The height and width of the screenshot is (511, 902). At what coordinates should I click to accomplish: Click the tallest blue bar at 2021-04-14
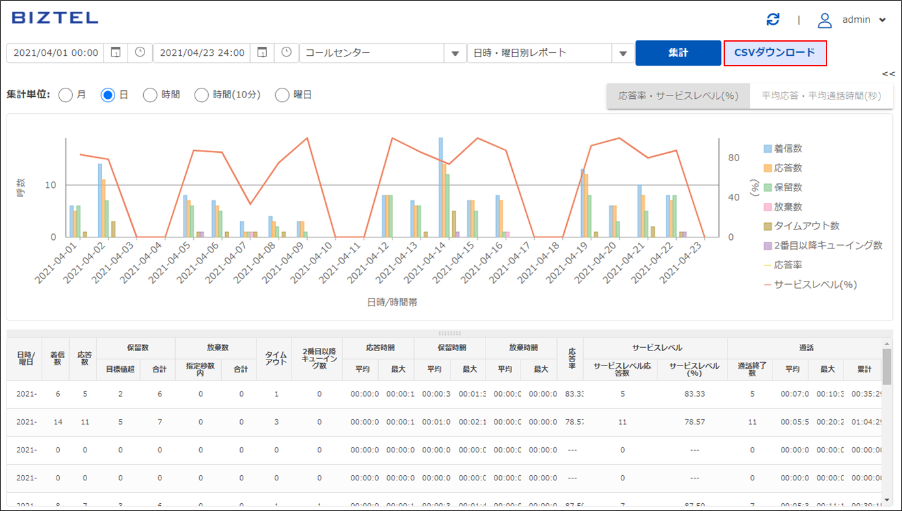[441, 187]
